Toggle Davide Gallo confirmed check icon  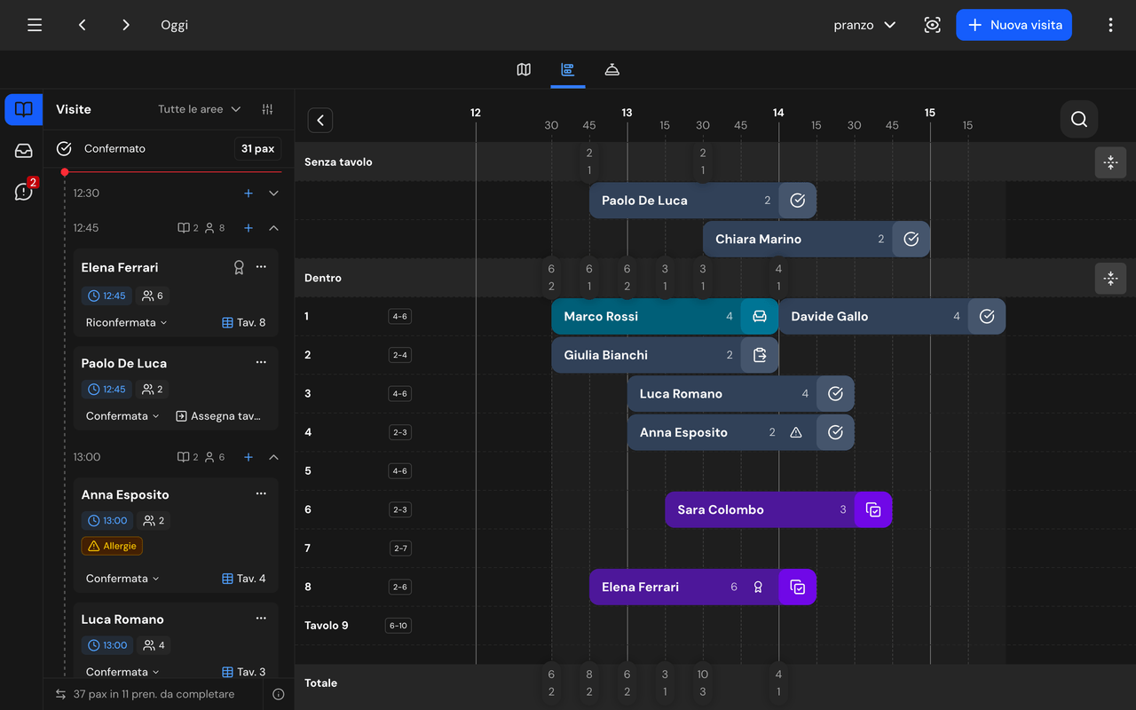[x=987, y=316]
